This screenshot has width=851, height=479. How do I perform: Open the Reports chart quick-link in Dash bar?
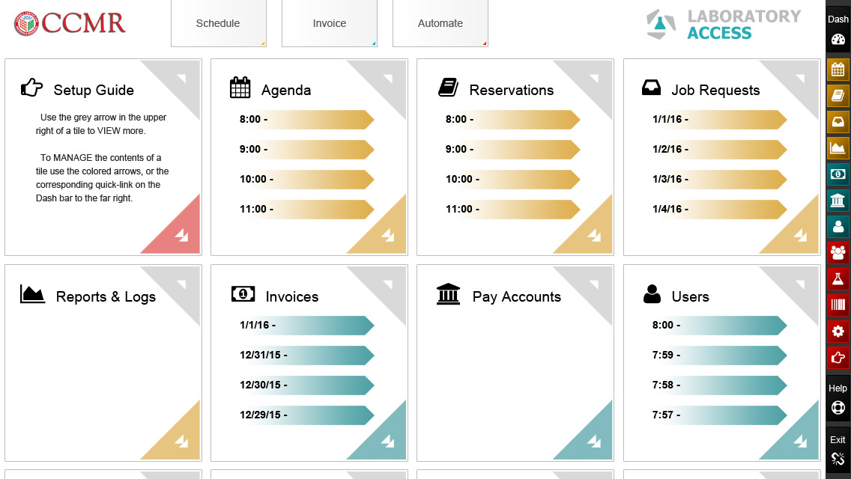click(x=838, y=148)
